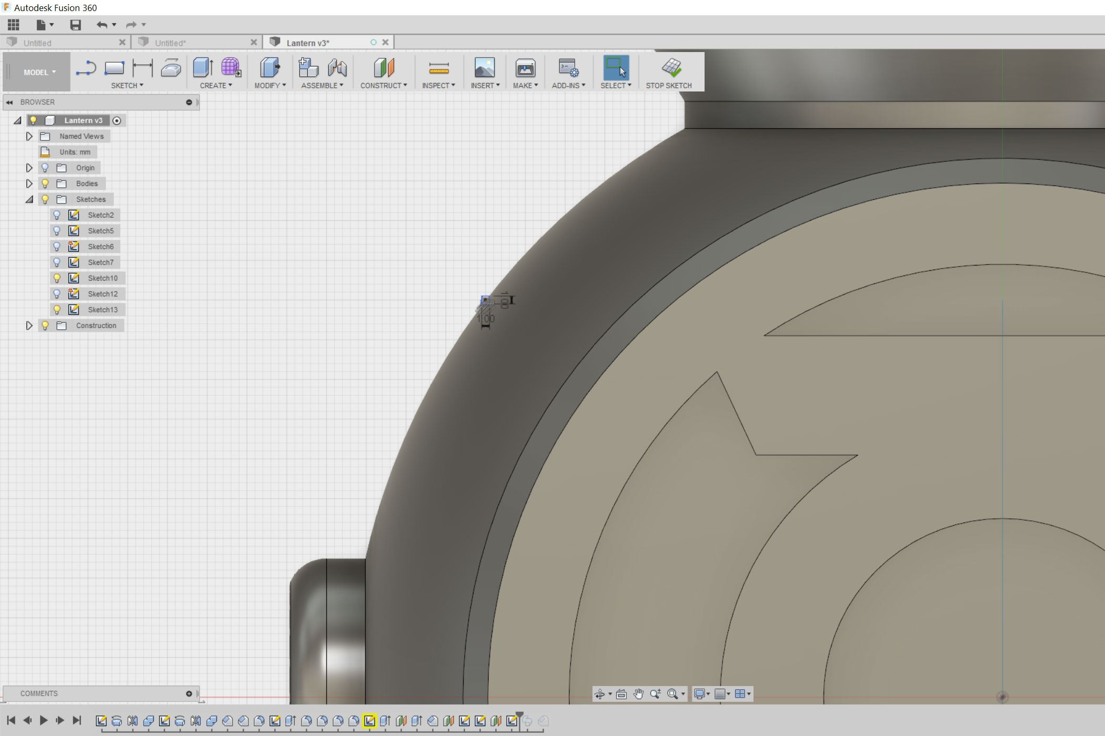This screenshot has width=1105, height=736.
Task: Toggle visibility of Sketch12
Action: [x=57, y=294]
